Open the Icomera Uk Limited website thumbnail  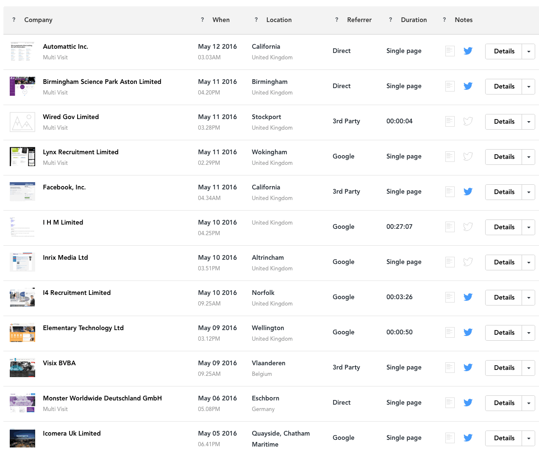tap(22, 439)
